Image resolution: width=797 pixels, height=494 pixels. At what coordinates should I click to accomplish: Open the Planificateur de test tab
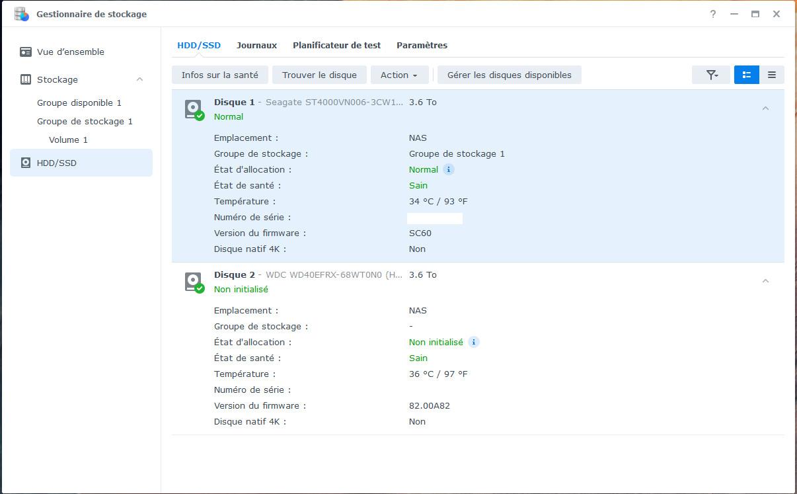[x=336, y=45]
